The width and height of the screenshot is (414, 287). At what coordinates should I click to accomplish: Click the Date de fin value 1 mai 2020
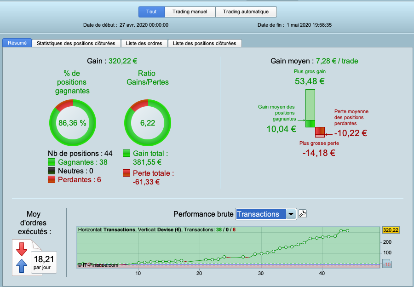coord(309,25)
